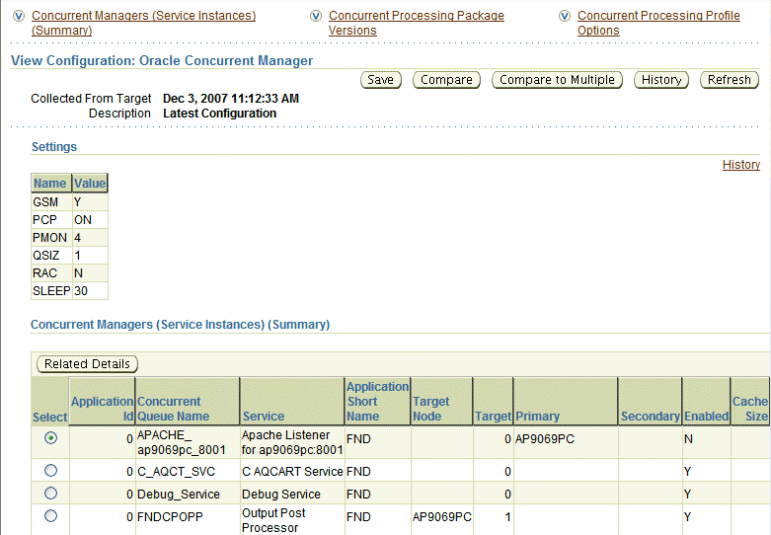Click the SLEEP value 30
The image size is (771, 535).
pyautogui.click(x=81, y=290)
